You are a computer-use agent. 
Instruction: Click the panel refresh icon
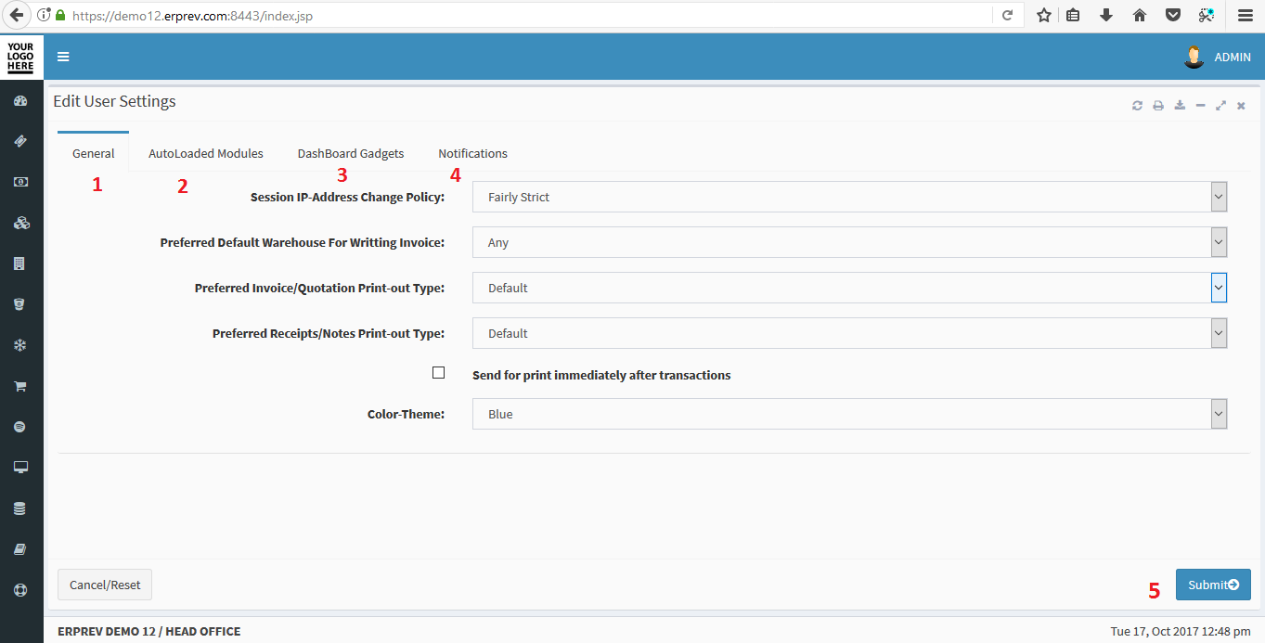coord(1137,106)
